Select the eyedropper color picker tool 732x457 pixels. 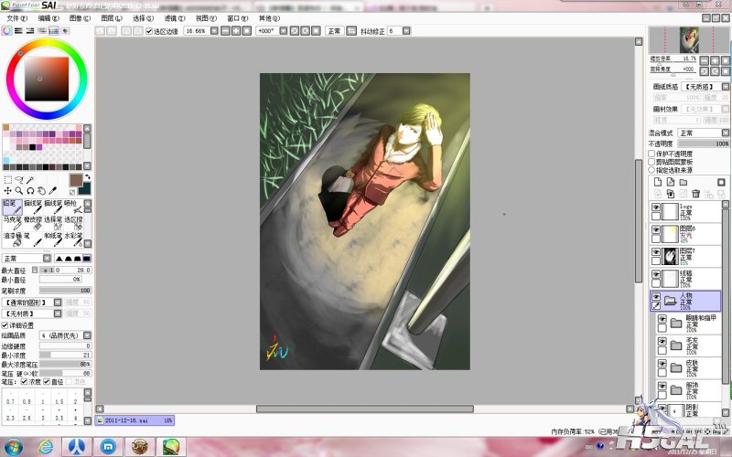pyautogui.click(x=53, y=191)
